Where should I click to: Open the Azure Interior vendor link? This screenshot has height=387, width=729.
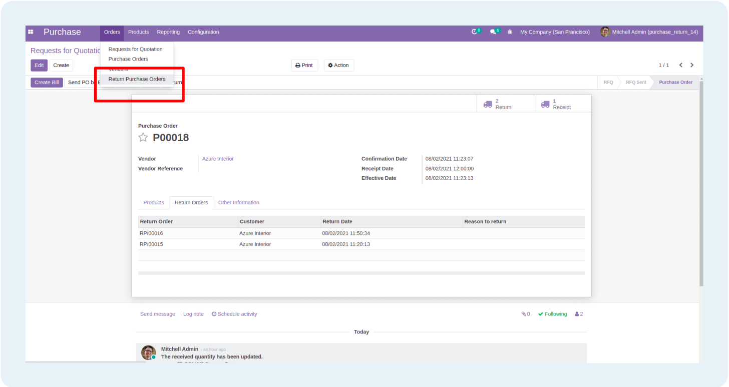[218, 159]
